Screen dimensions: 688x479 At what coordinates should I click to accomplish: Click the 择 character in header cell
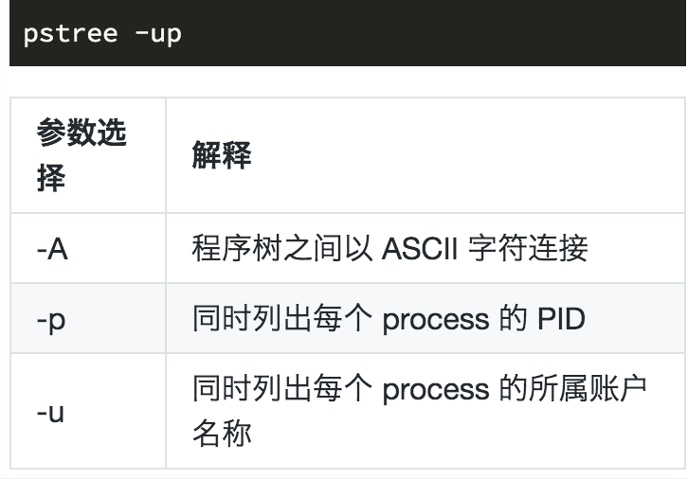(51, 178)
